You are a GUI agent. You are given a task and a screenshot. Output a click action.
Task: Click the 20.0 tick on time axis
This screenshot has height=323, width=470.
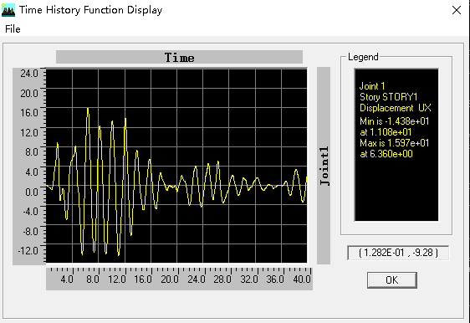pos(170,279)
